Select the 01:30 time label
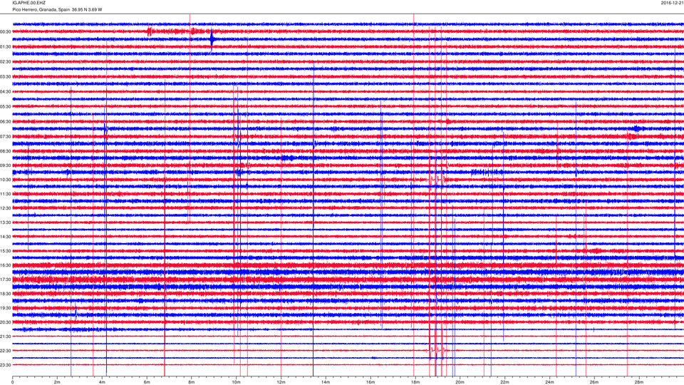The image size is (684, 385). (6, 47)
